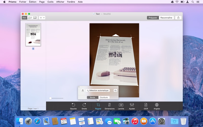Switch to business card mode icon
203x127 pixels.
click(x=30, y=18)
